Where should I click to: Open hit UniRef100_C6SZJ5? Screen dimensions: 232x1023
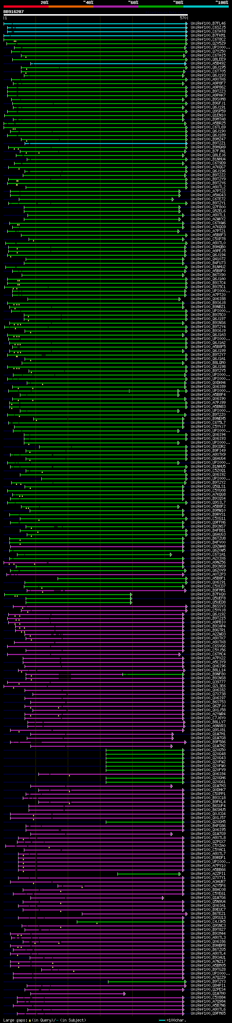tap(208, 28)
